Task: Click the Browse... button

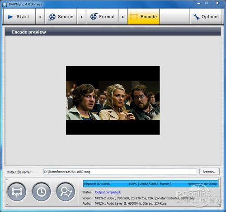Action: 209,172
